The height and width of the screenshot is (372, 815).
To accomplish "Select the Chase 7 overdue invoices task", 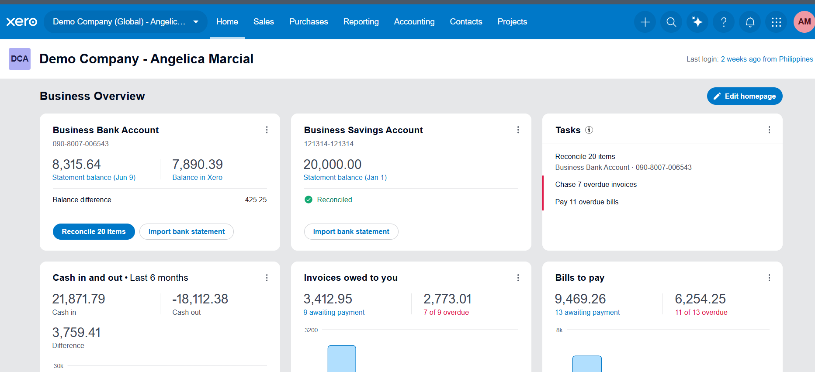I will click(x=596, y=184).
